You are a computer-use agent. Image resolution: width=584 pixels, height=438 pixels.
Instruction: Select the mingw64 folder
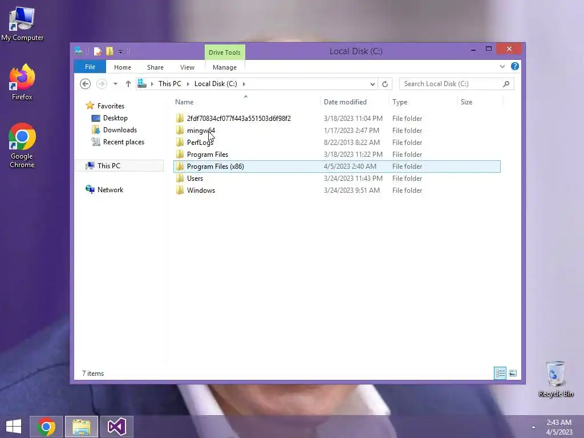(x=336, y=131)
